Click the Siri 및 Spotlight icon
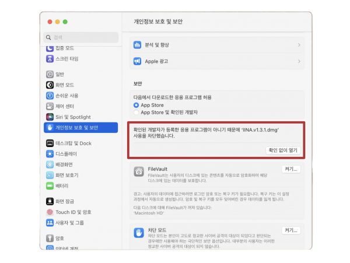This screenshot has height=263, width=350. pyautogui.click(x=50, y=117)
